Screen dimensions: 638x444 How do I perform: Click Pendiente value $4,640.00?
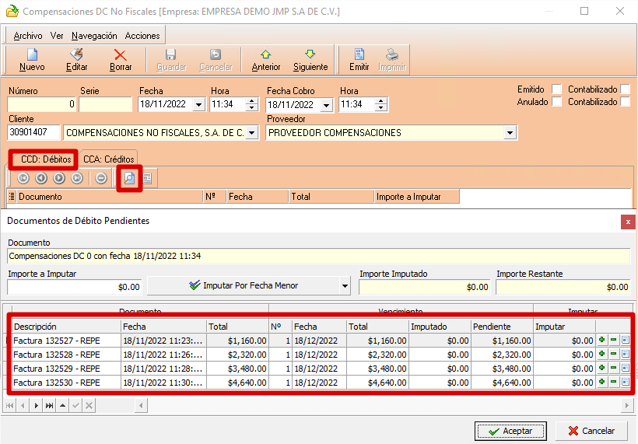[511, 383]
